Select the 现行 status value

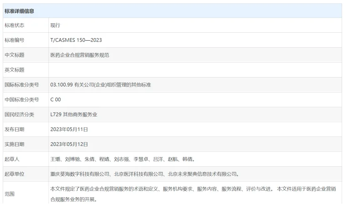pyautogui.click(x=55, y=25)
